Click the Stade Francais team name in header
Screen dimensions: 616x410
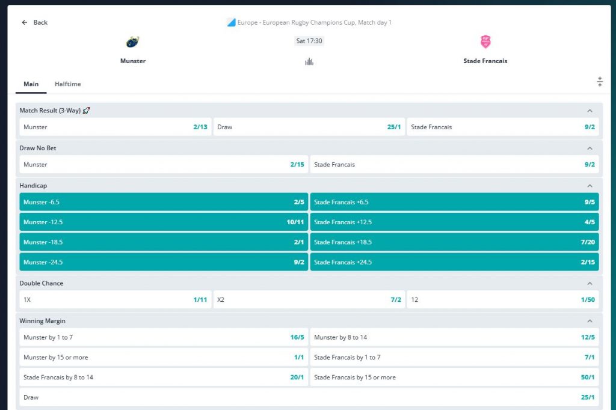pos(485,61)
